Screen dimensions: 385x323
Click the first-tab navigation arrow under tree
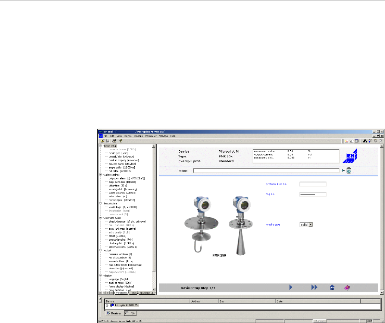coord(100,293)
